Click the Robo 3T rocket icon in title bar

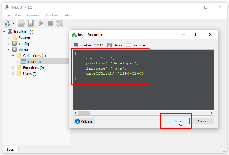point(7,7)
